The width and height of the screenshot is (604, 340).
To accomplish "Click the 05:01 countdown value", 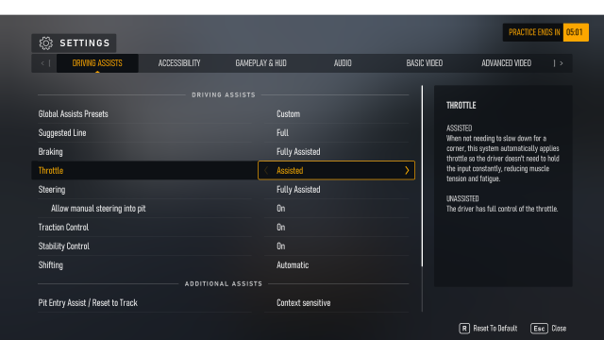I will (576, 32).
